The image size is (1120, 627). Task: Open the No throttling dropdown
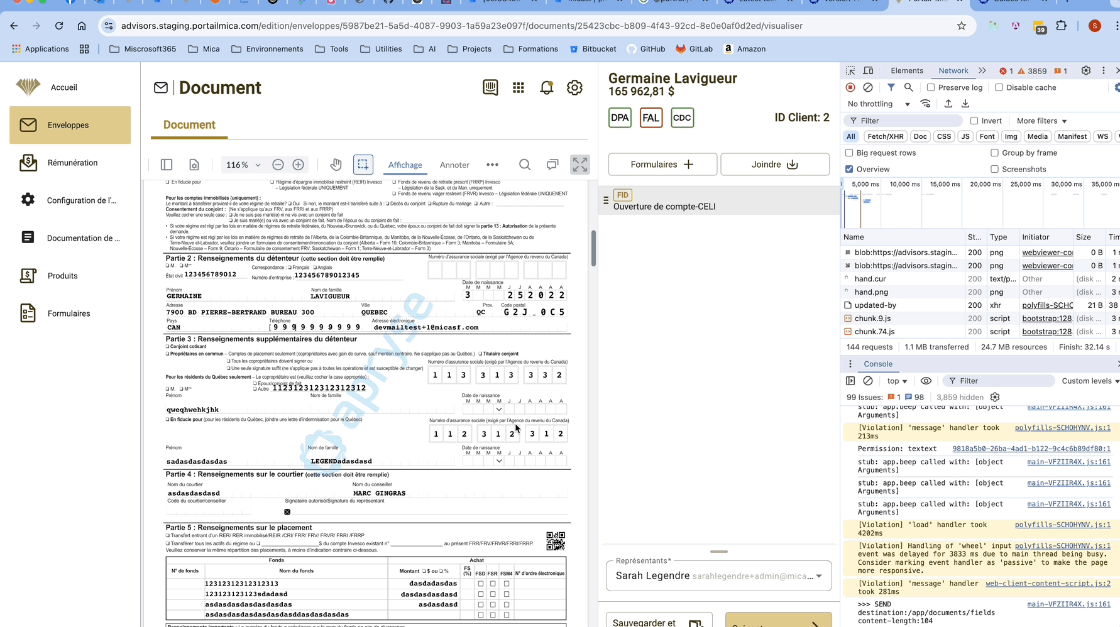point(878,104)
